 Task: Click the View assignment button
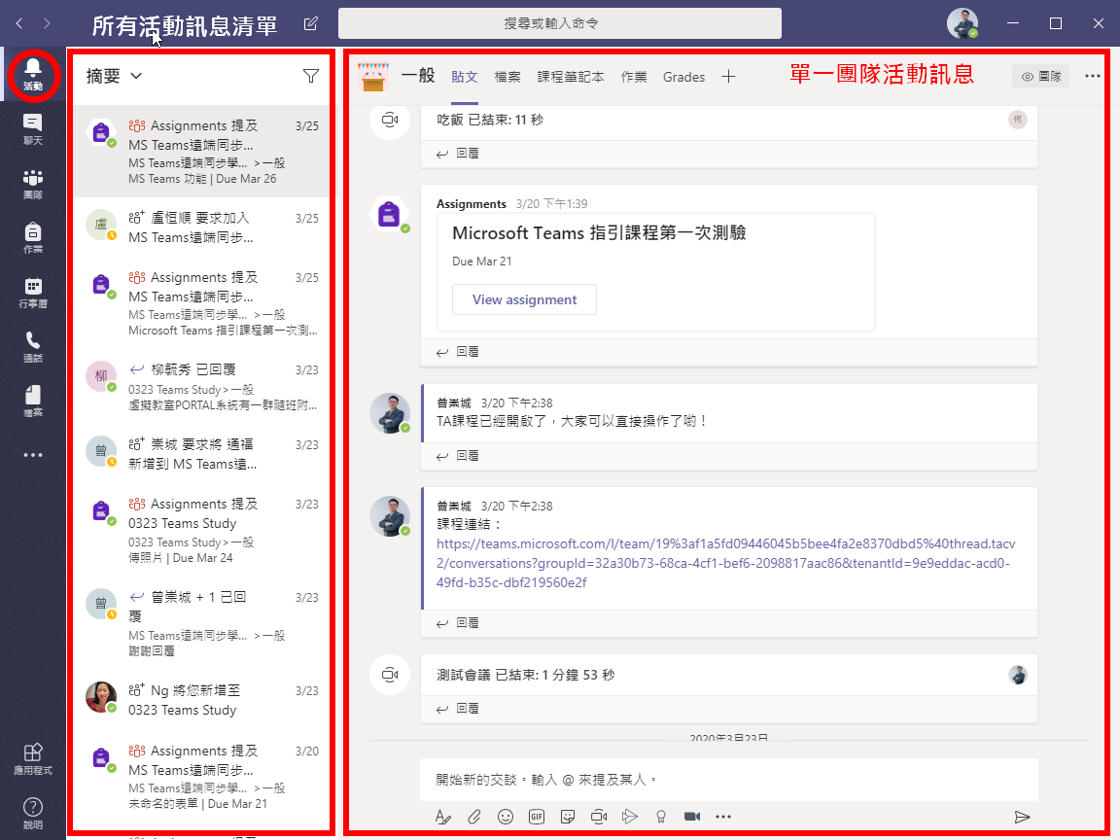pos(524,299)
